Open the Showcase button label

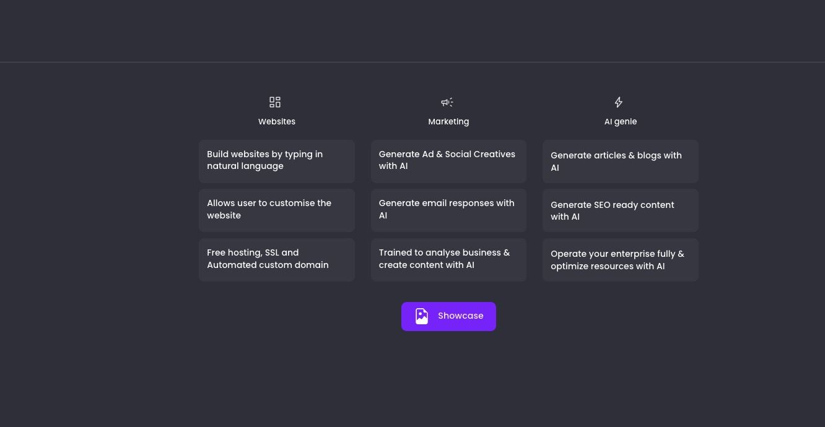pyautogui.click(x=460, y=316)
